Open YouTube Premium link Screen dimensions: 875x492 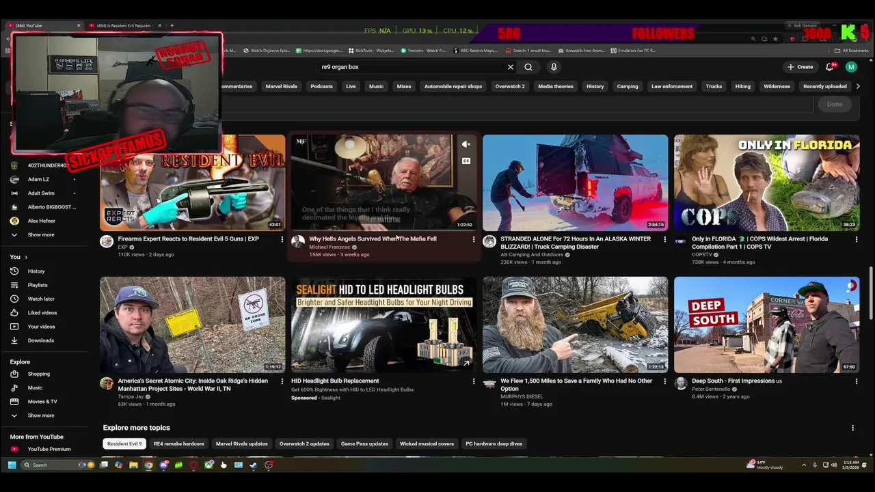pos(49,449)
